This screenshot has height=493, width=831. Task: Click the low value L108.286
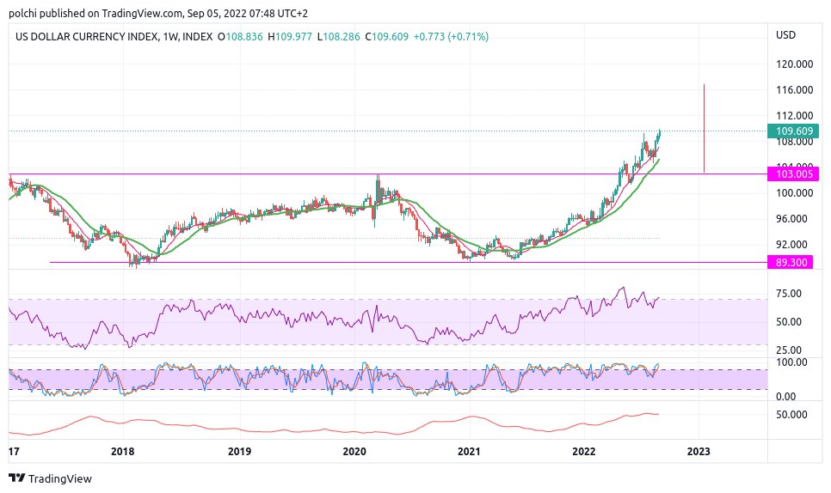(x=339, y=36)
